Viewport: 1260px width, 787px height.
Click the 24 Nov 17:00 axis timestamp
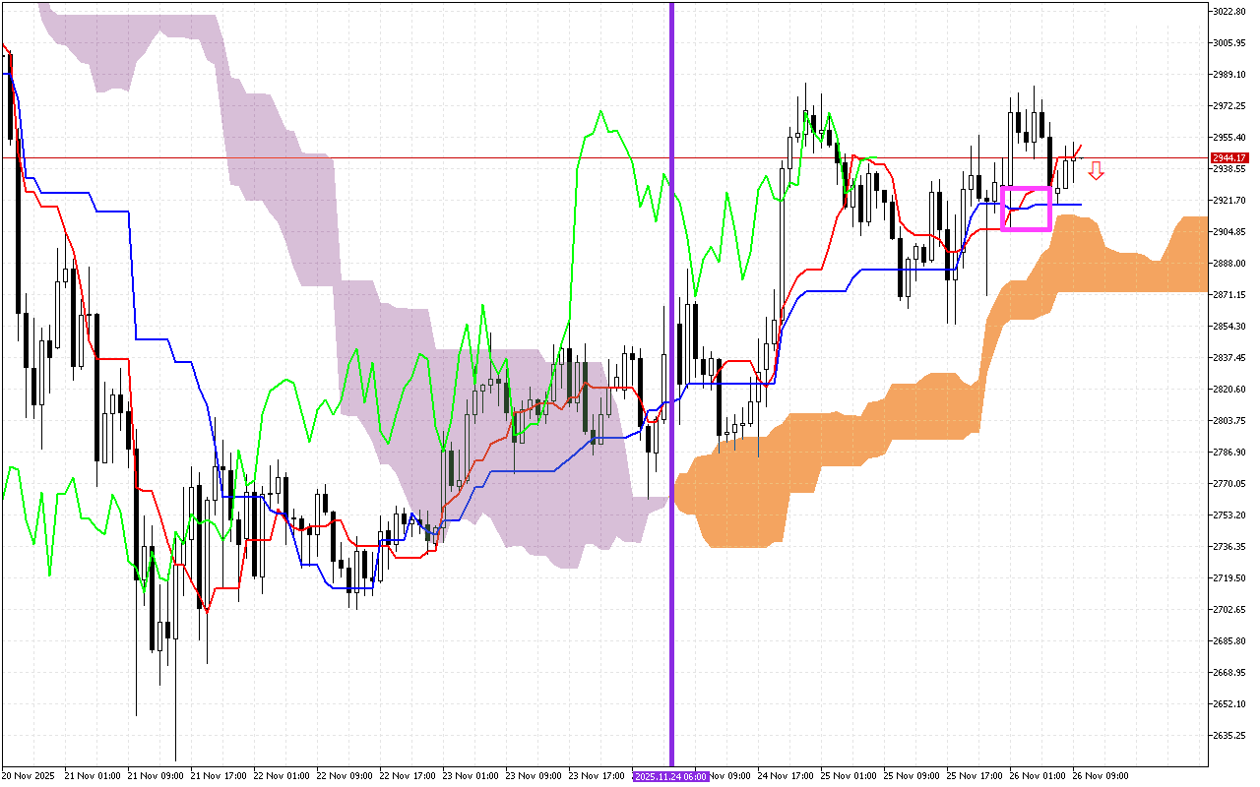tap(786, 775)
